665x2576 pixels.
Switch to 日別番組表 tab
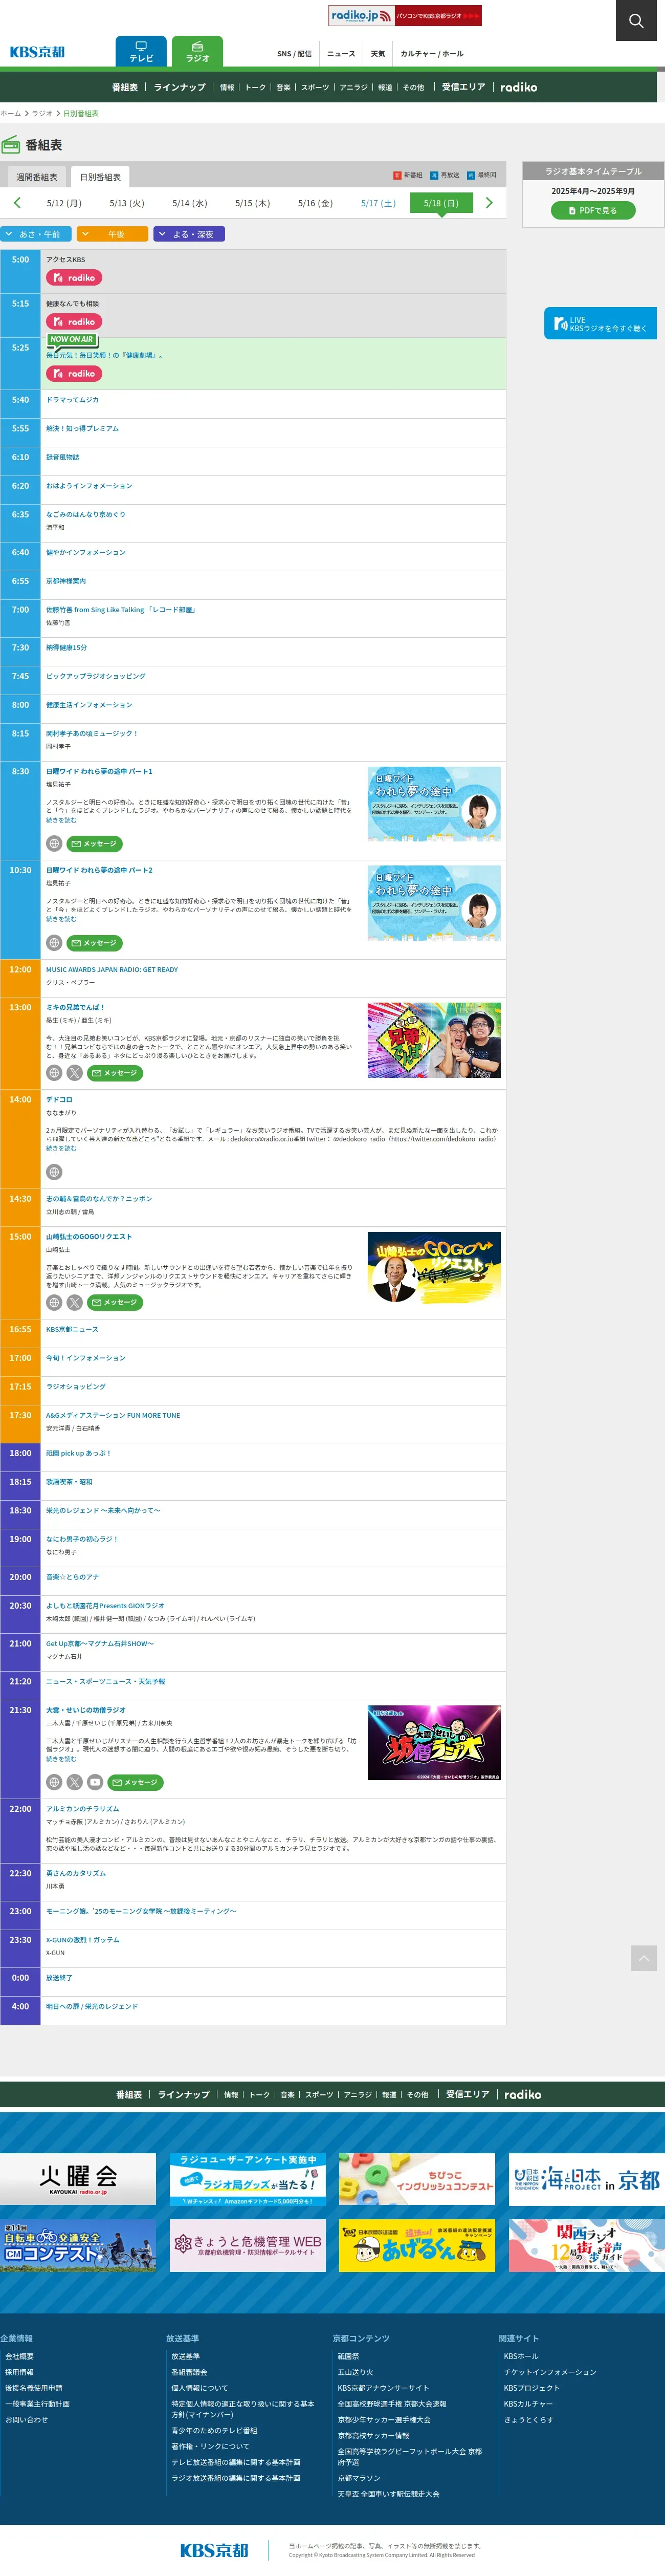click(101, 177)
